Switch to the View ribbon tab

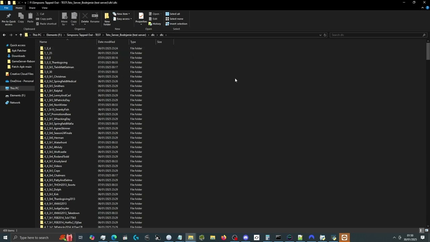pyautogui.click(x=44, y=8)
